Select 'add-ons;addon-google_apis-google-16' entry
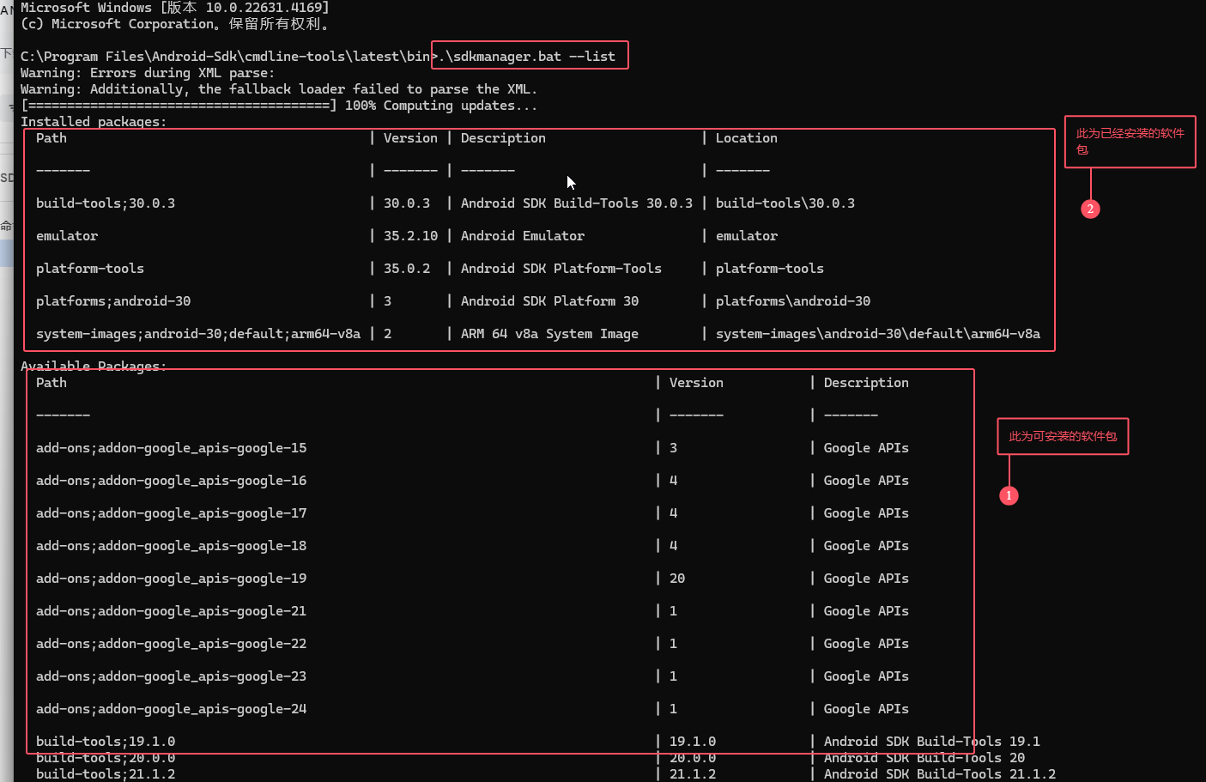This screenshot has height=782, width=1206. pos(172,481)
